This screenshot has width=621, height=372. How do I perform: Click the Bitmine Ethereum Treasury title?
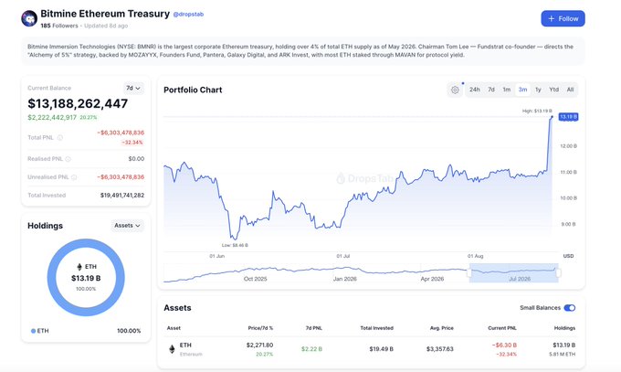[105, 14]
